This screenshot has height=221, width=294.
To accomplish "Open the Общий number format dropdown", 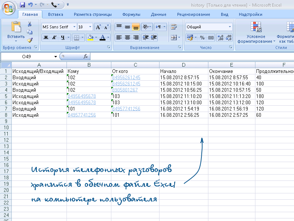I will (x=230, y=27).
